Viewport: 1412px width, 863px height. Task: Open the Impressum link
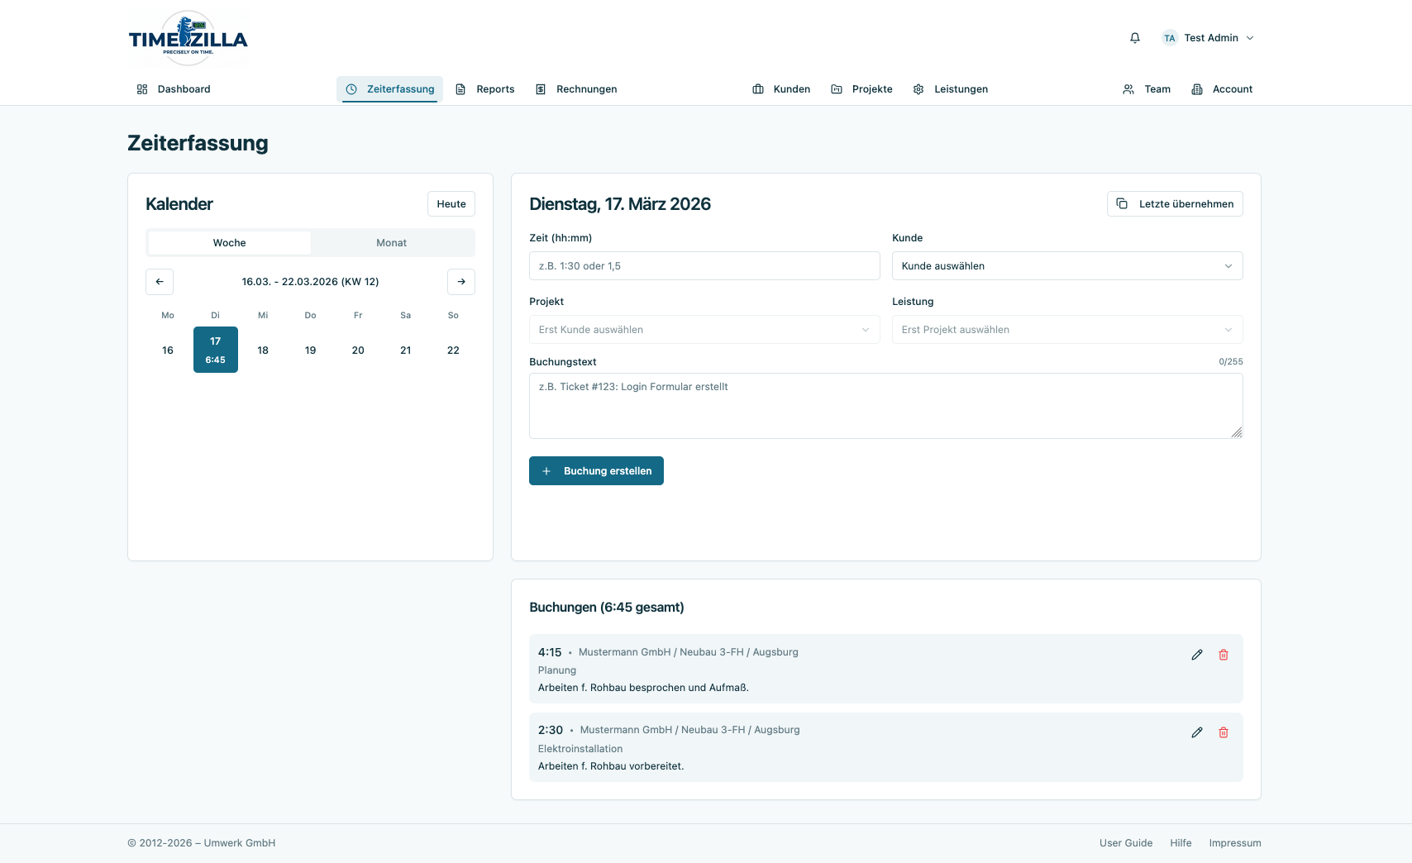1235,843
